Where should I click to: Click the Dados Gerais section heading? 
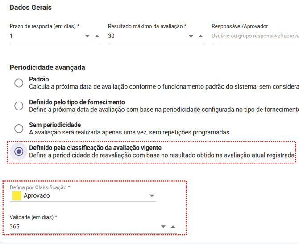pos(31,8)
